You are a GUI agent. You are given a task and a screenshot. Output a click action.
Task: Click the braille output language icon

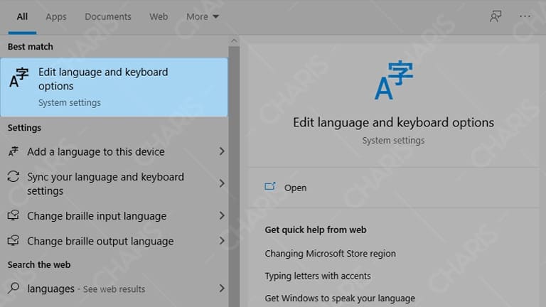click(14, 240)
